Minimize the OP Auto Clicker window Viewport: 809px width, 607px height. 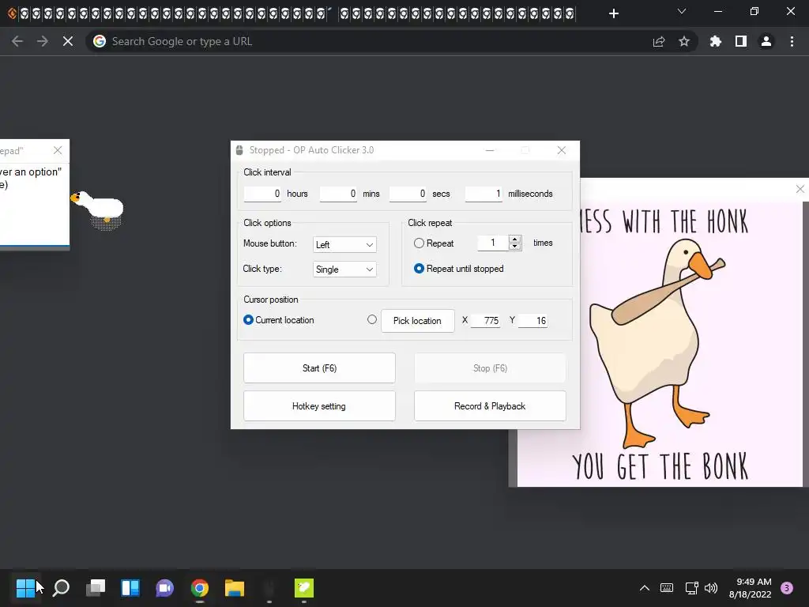(x=490, y=150)
